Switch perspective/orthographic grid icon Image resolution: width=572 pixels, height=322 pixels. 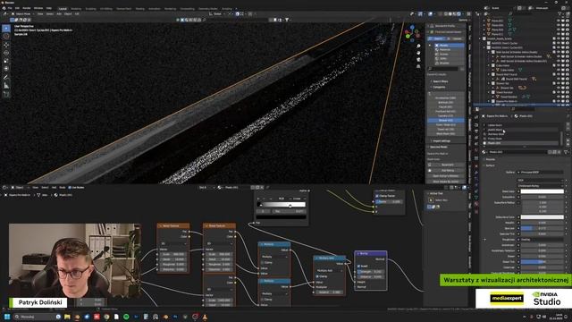coord(418,66)
